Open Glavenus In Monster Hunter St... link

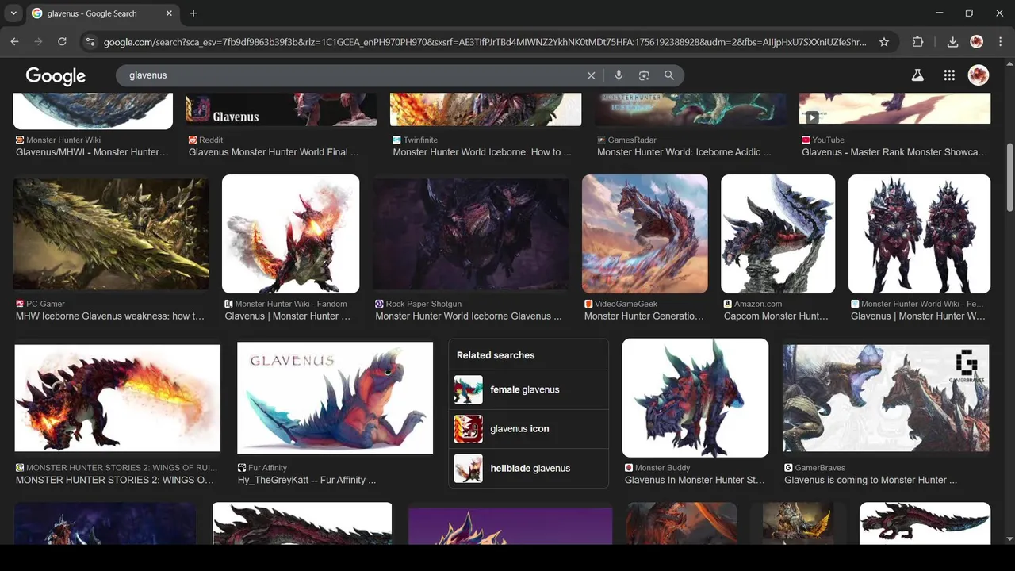coord(695,480)
